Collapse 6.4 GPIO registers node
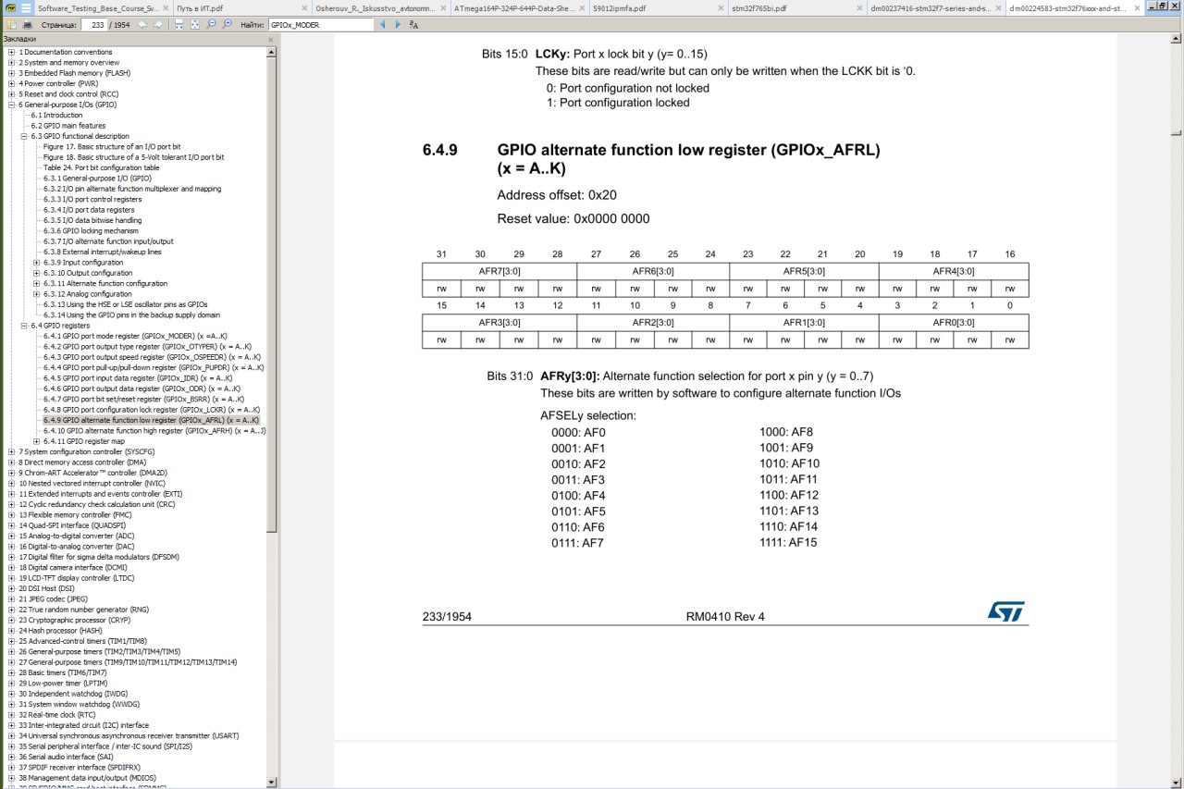The height and width of the screenshot is (789, 1184). [24, 326]
